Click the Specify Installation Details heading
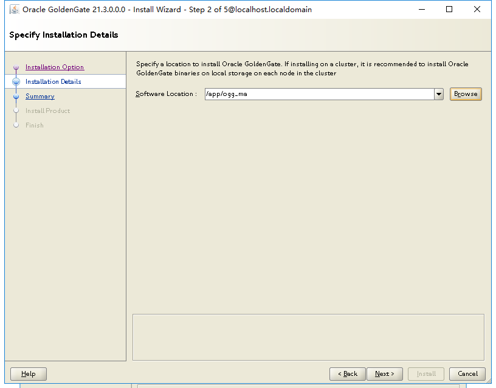This screenshot has width=496, height=388. (64, 35)
